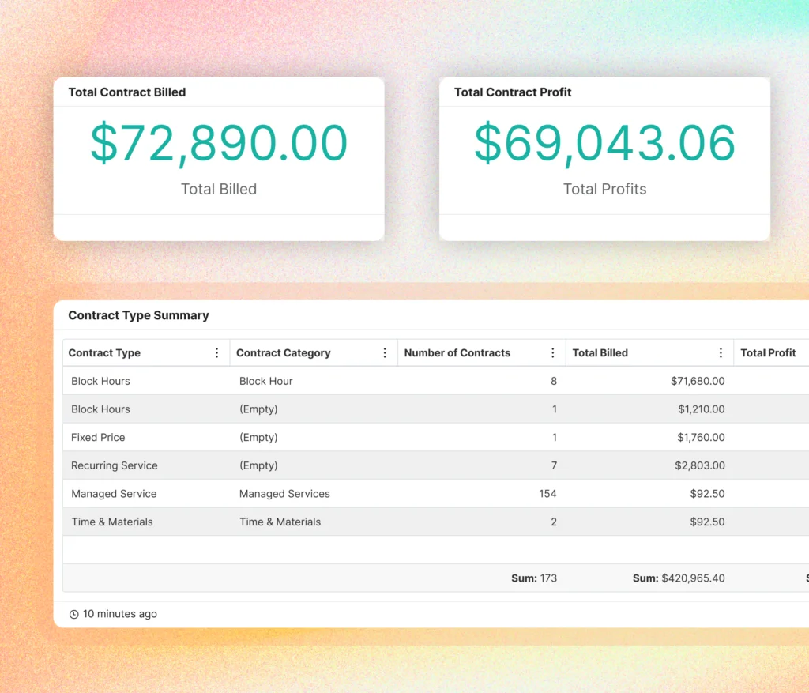Open the Number of Contracts column menu
The width and height of the screenshot is (809, 693).
pos(553,352)
